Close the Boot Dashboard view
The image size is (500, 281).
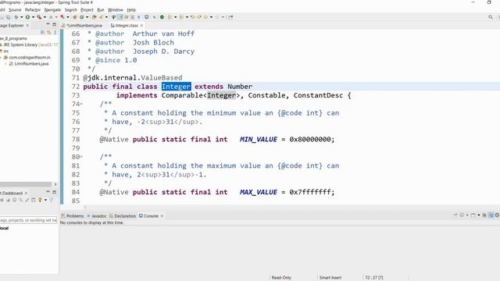click(26, 193)
